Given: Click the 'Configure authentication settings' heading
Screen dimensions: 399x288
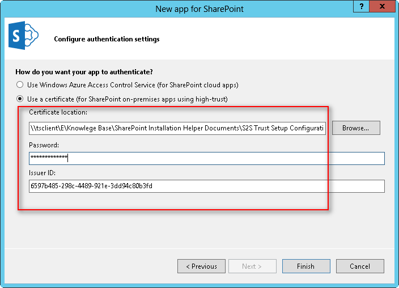Looking at the screenshot, I should [107, 39].
